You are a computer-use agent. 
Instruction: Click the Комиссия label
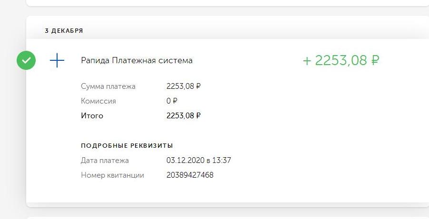click(98, 101)
